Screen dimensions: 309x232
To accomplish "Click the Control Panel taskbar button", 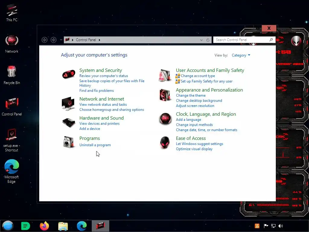I will [x=100, y=226].
